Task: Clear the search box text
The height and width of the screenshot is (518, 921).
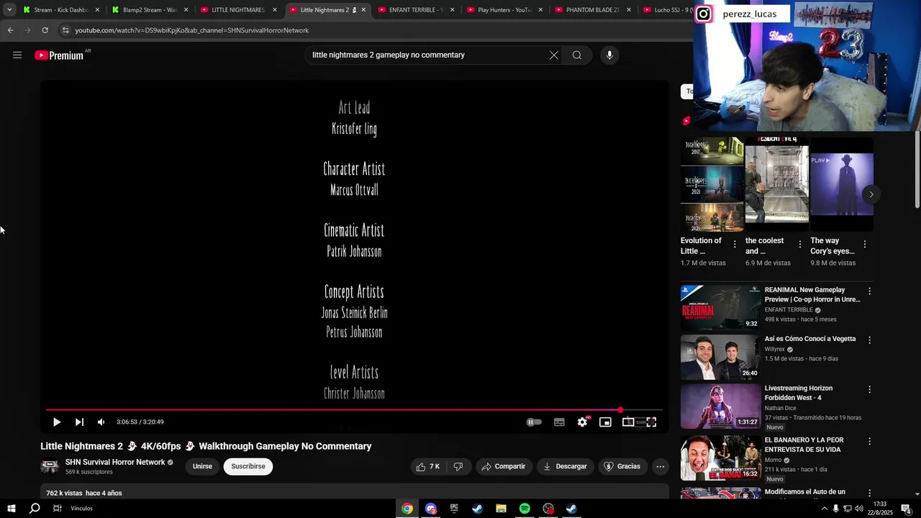Action: [x=554, y=55]
